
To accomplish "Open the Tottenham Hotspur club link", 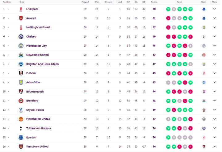I will [39, 128].
